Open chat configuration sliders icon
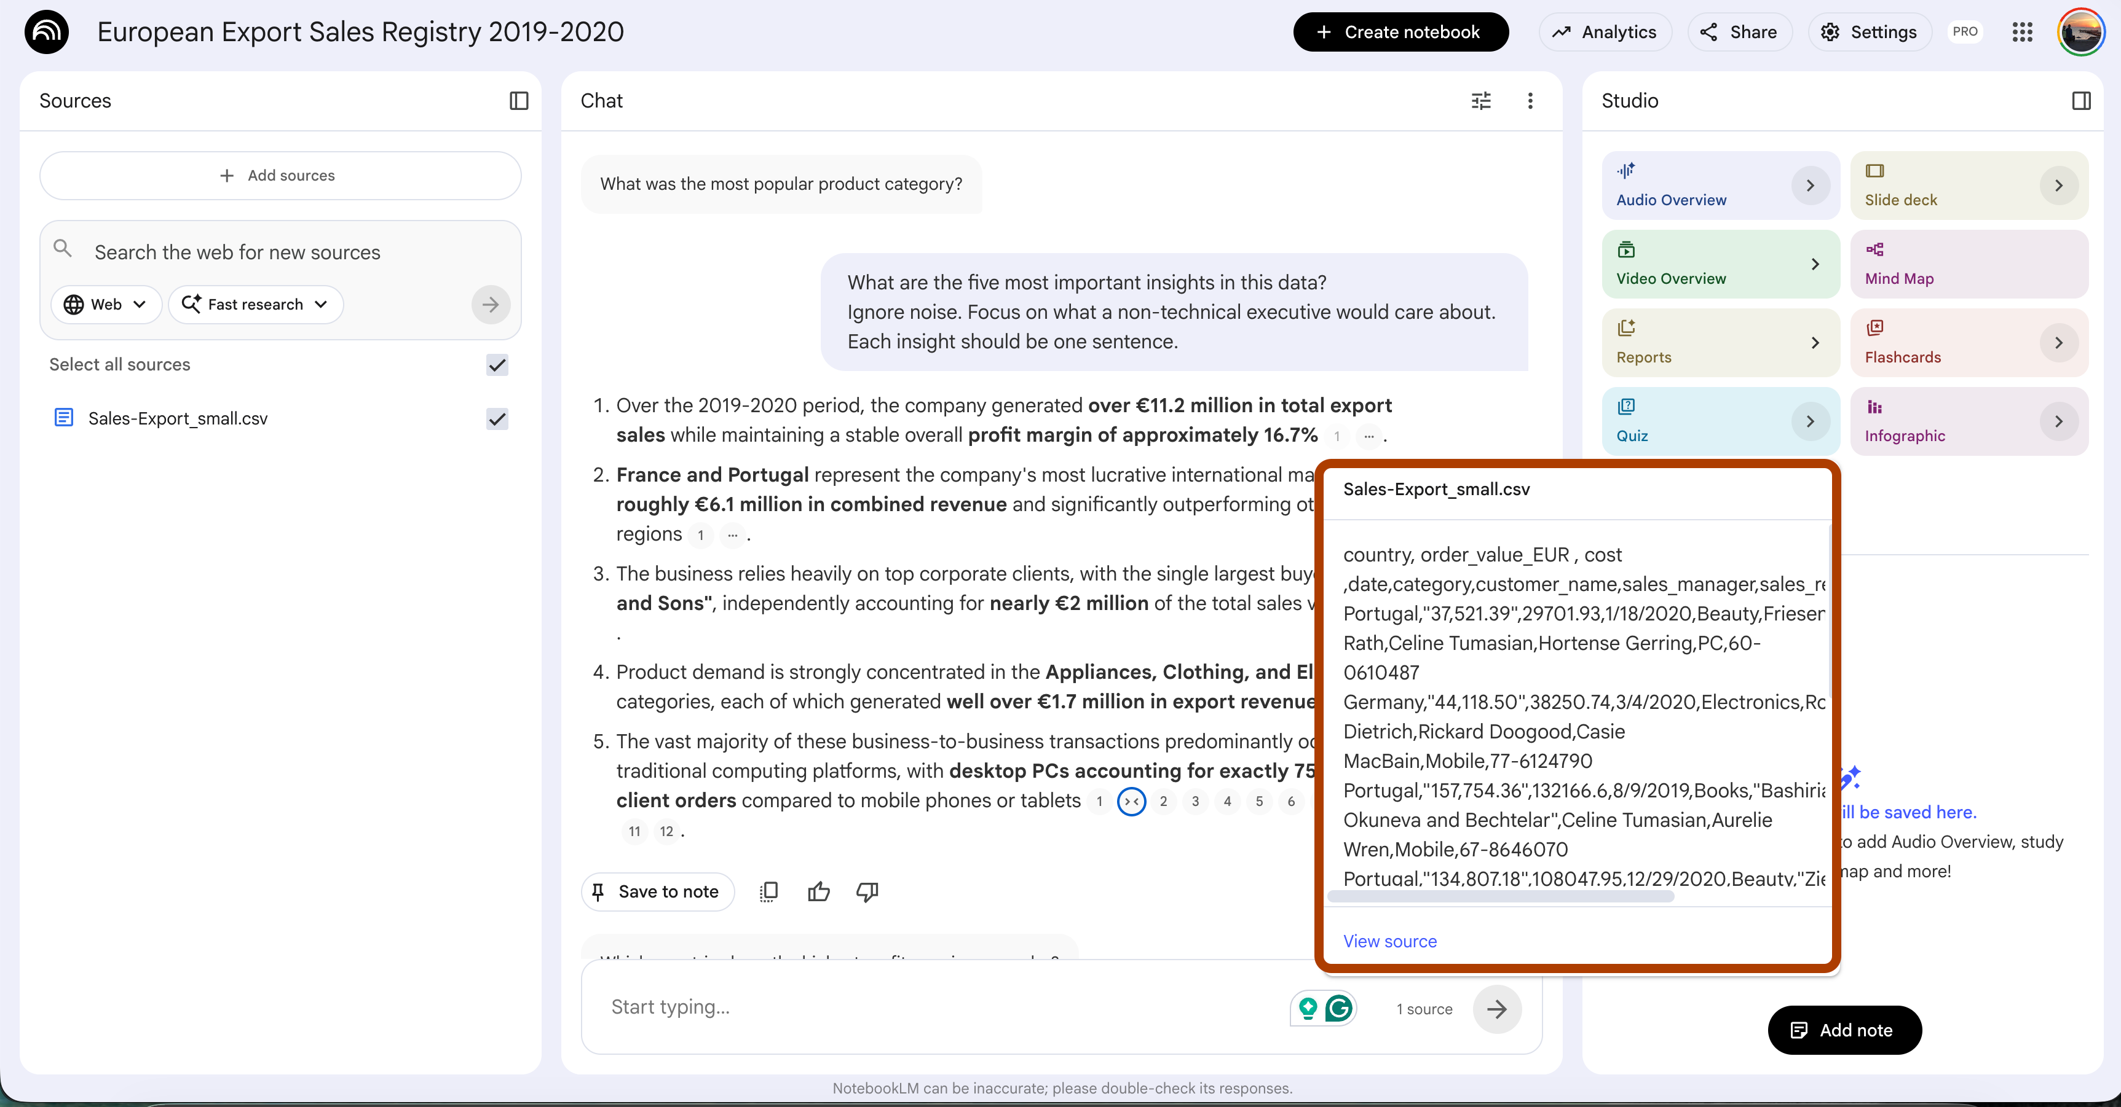 tap(1480, 100)
